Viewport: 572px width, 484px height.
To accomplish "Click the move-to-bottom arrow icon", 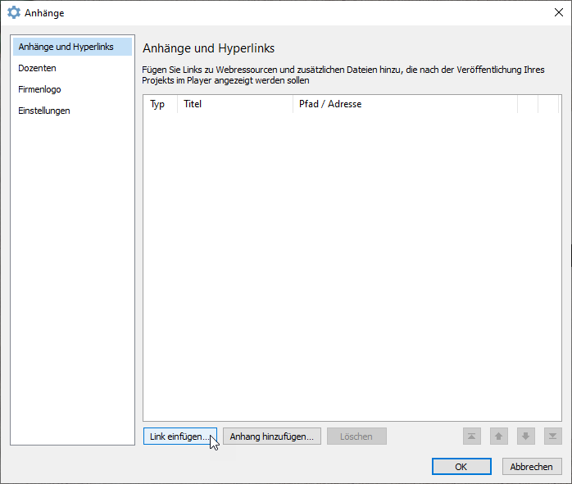I will point(553,437).
